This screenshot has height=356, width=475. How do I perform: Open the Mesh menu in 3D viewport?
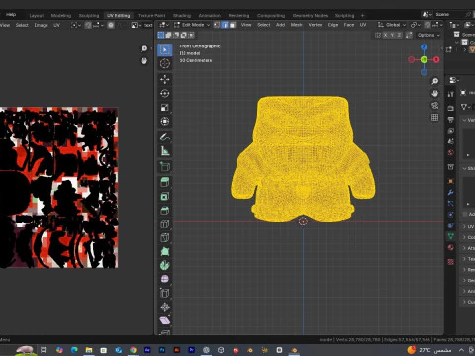click(296, 25)
